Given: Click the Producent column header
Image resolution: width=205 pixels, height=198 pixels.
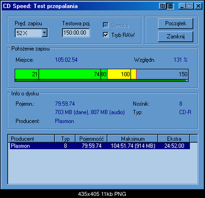Looking at the screenshot, I should (31, 139).
